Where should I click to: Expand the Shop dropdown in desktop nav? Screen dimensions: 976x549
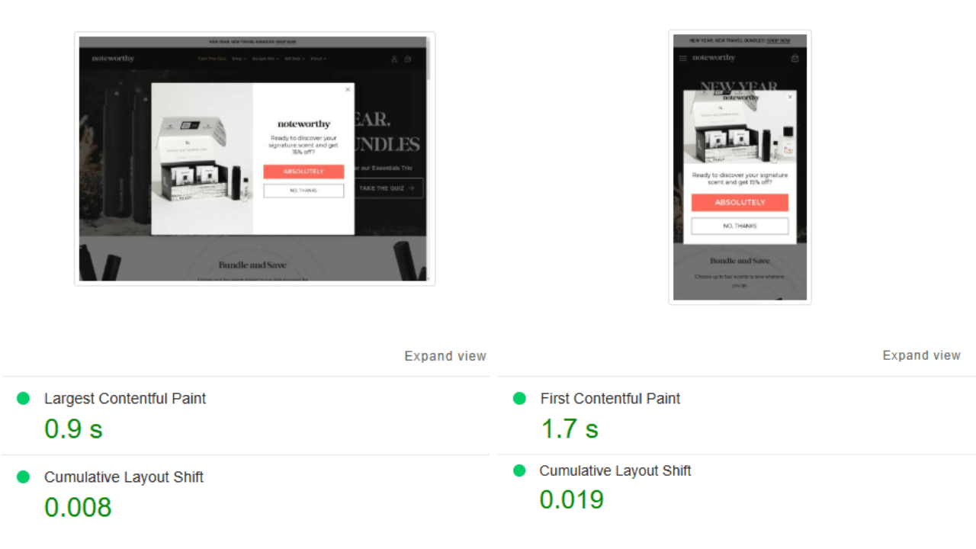pyautogui.click(x=239, y=59)
